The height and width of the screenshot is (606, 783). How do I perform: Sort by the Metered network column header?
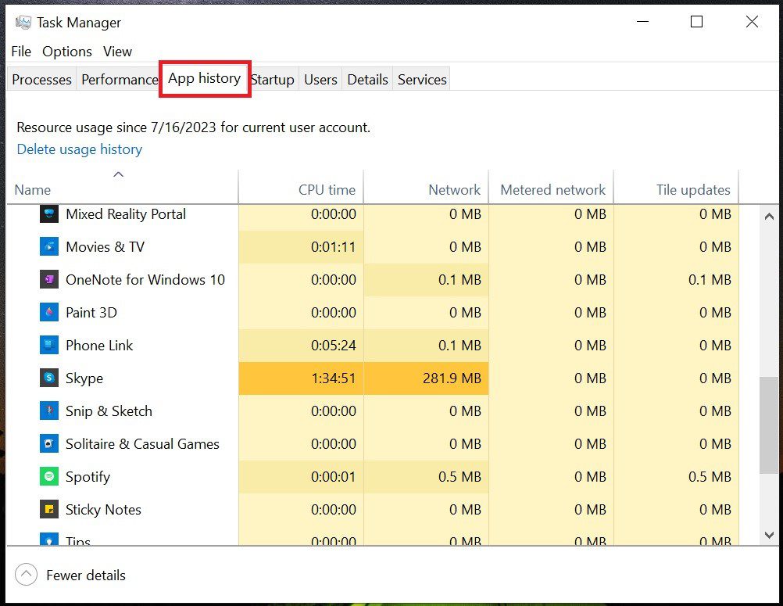tap(551, 188)
